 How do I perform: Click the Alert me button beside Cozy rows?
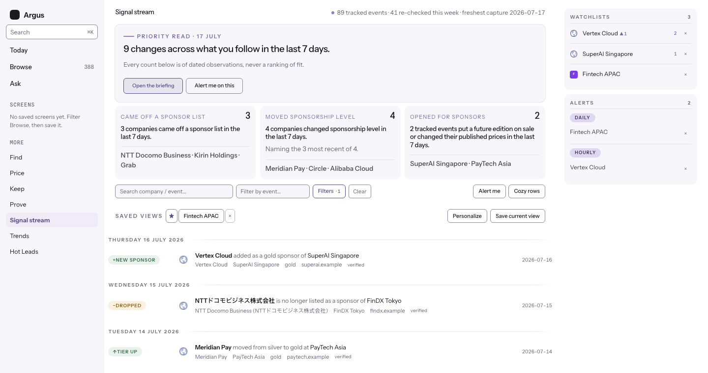(x=489, y=191)
